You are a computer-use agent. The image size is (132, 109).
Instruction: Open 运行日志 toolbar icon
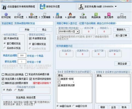[x=122, y=14]
